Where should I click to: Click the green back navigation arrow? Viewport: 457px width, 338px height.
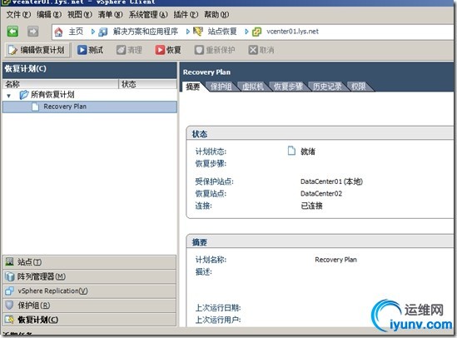point(12,32)
